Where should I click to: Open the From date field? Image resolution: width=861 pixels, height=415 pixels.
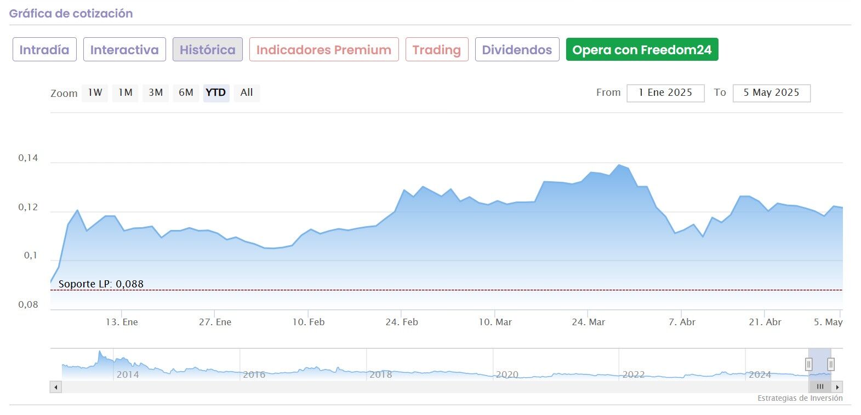click(665, 93)
